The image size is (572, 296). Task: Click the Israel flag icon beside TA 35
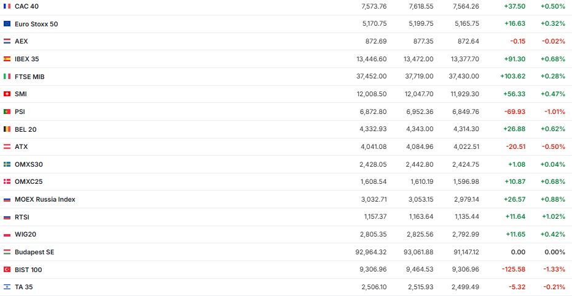pos(7,287)
